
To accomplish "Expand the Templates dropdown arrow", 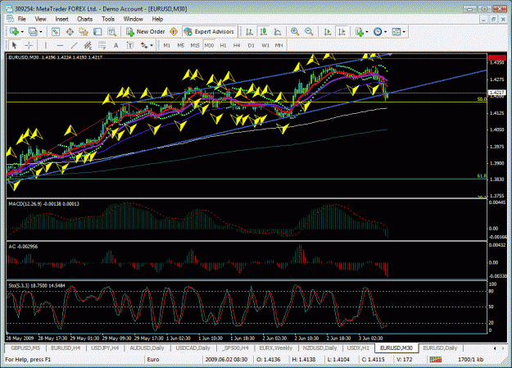I will tap(404, 32).
